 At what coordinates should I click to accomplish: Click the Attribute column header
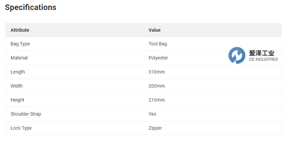(20, 30)
